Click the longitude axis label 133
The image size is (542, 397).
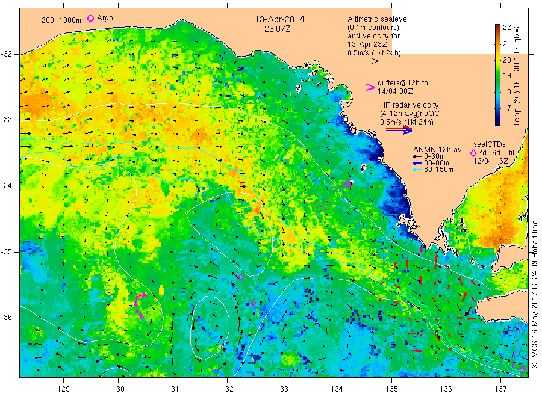point(282,389)
